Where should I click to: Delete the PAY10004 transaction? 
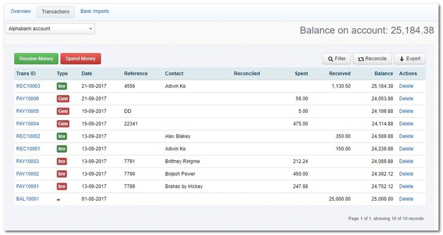tap(406, 124)
